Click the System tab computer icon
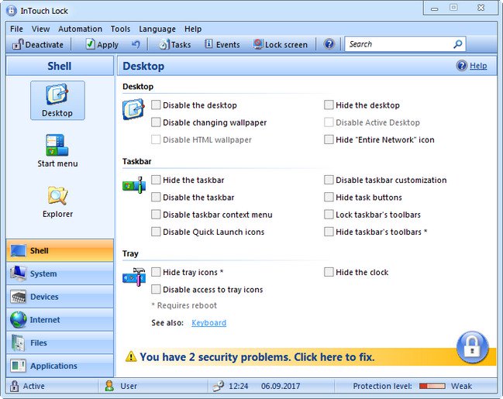 click(x=19, y=273)
